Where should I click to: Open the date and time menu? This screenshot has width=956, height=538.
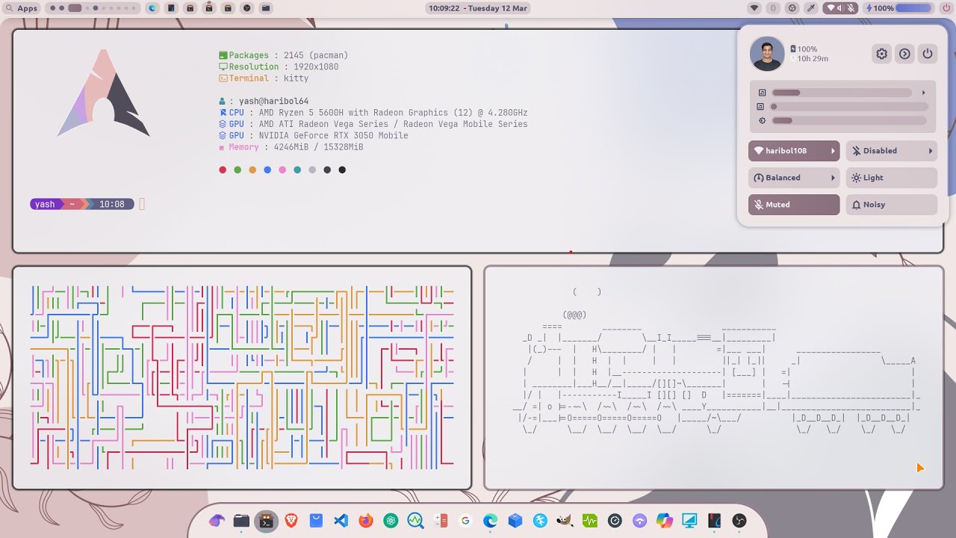(x=478, y=8)
